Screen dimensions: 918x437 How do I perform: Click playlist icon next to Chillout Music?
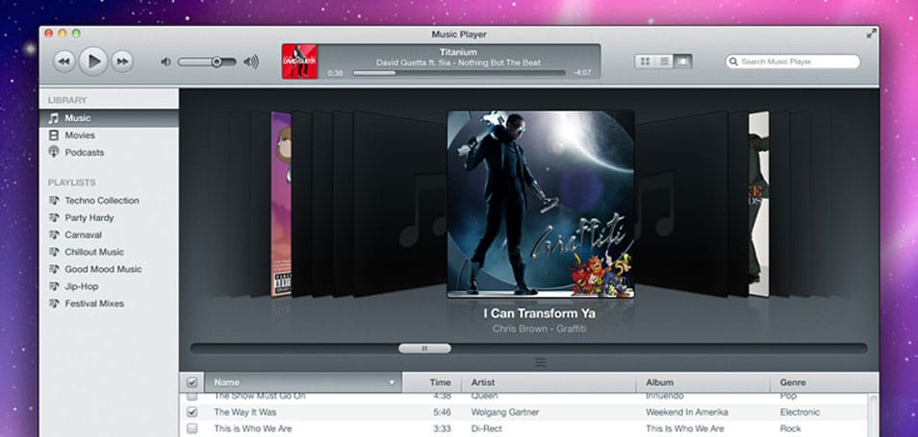(54, 252)
